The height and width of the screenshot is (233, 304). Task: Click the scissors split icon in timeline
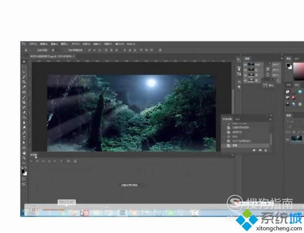pyautogui.click(x=69, y=161)
